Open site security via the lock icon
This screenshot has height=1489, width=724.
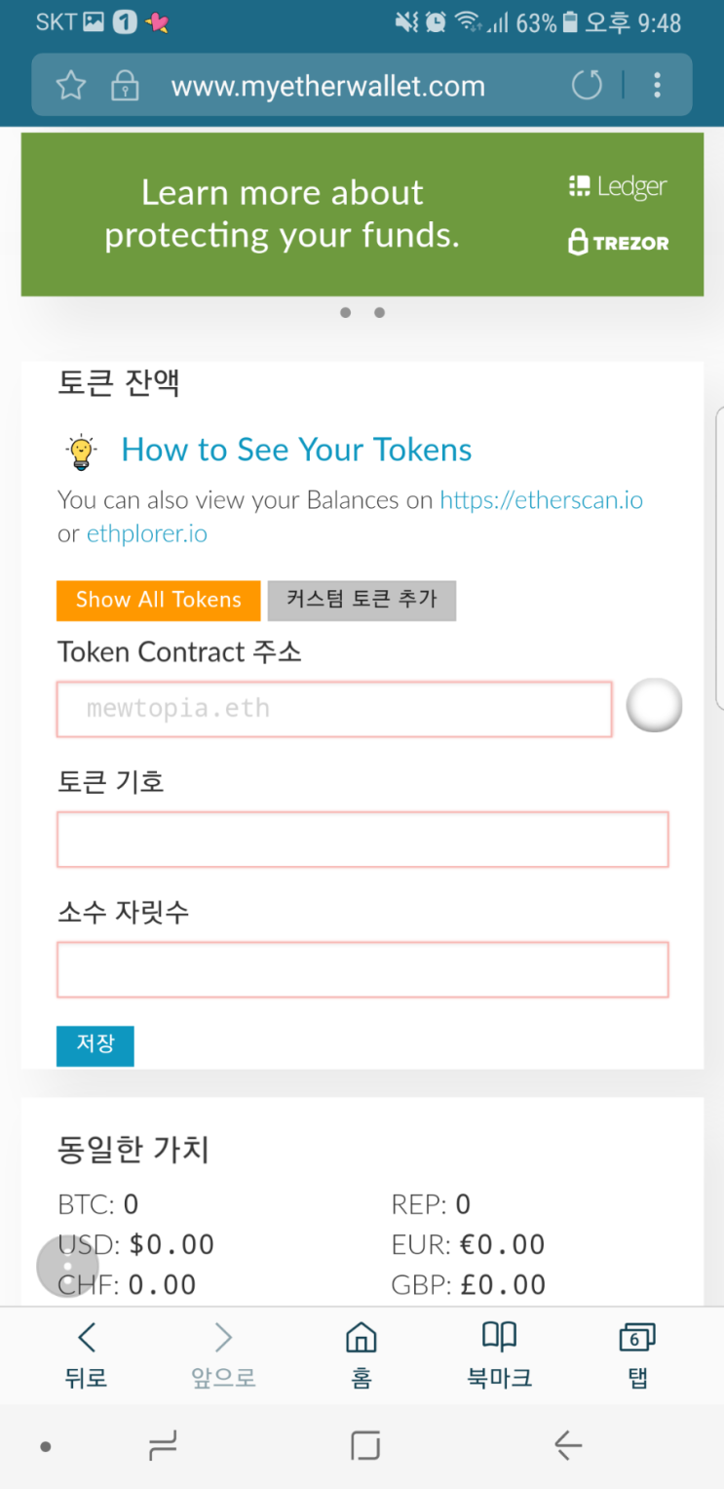(x=125, y=85)
